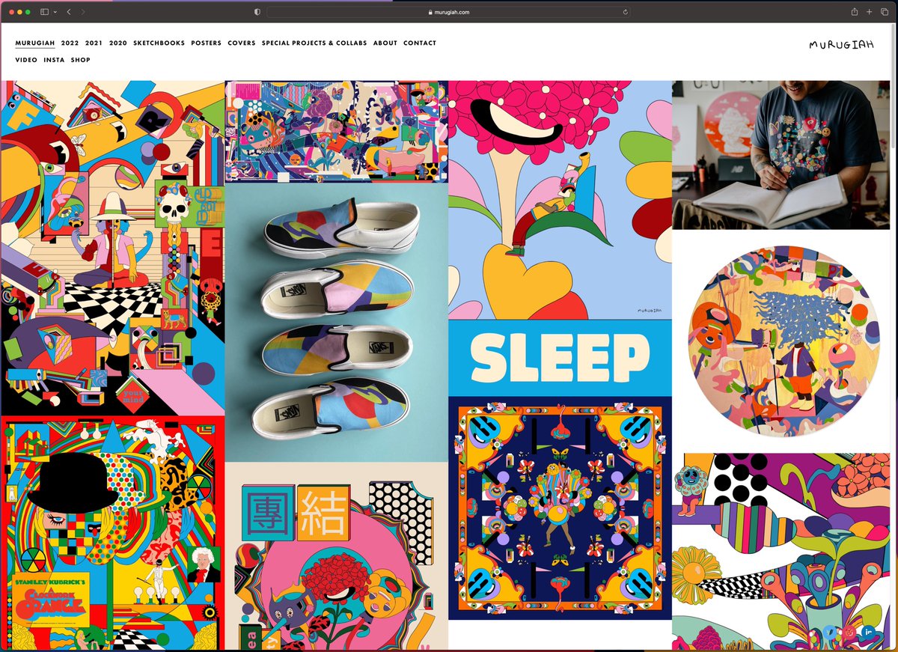The width and height of the screenshot is (898, 652).
Task: Select the MURUGIAH menu item
Action: [x=35, y=43]
